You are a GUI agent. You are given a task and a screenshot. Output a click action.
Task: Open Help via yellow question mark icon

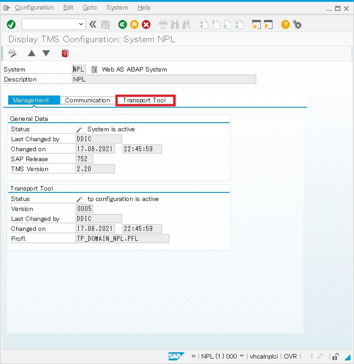click(x=285, y=24)
